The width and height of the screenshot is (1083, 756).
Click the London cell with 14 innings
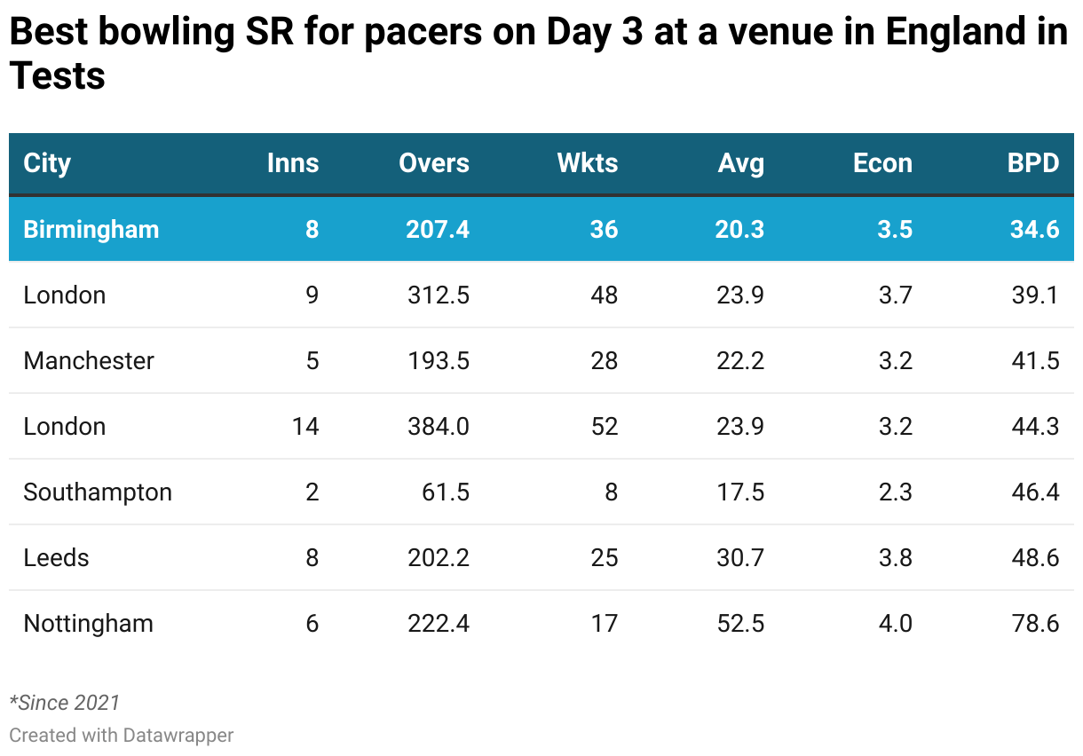[x=65, y=426]
